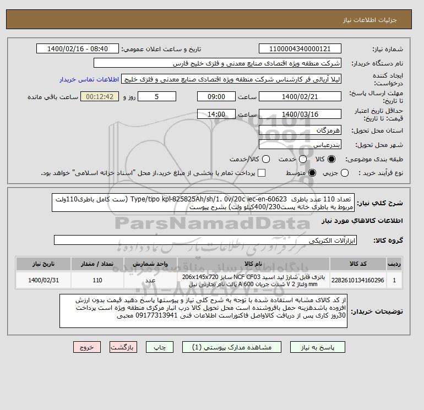
Task: Click the جزئیات اطلاعات نیاز page title
Action: [x=369, y=20]
